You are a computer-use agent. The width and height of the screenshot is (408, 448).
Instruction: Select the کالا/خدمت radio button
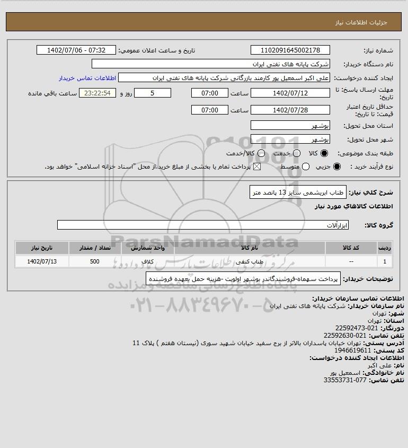pyautogui.click(x=261, y=153)
